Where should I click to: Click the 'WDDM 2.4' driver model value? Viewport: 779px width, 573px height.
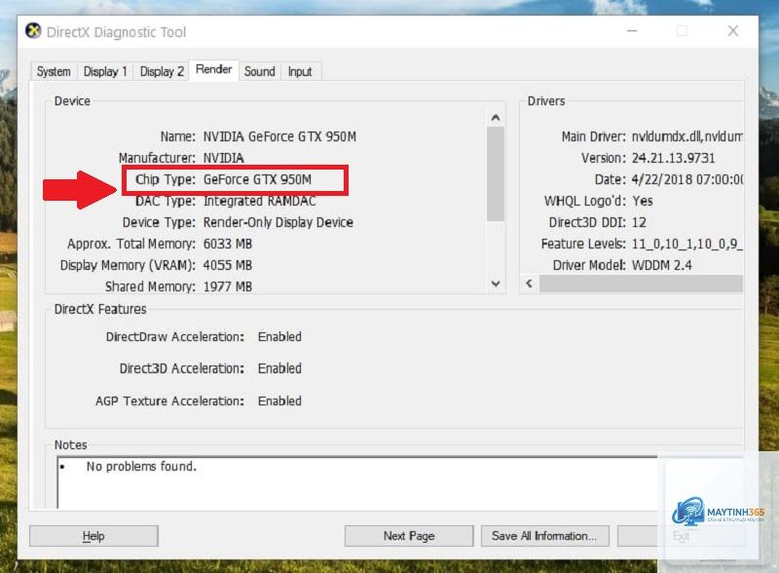click(662, 265)
